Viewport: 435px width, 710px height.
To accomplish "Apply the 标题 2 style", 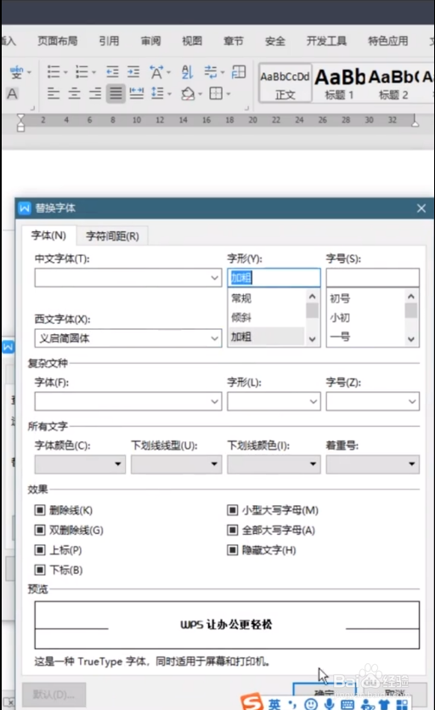I will [393, 83].
